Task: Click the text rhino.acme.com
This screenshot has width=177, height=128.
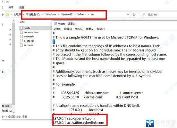Action: 97,93
